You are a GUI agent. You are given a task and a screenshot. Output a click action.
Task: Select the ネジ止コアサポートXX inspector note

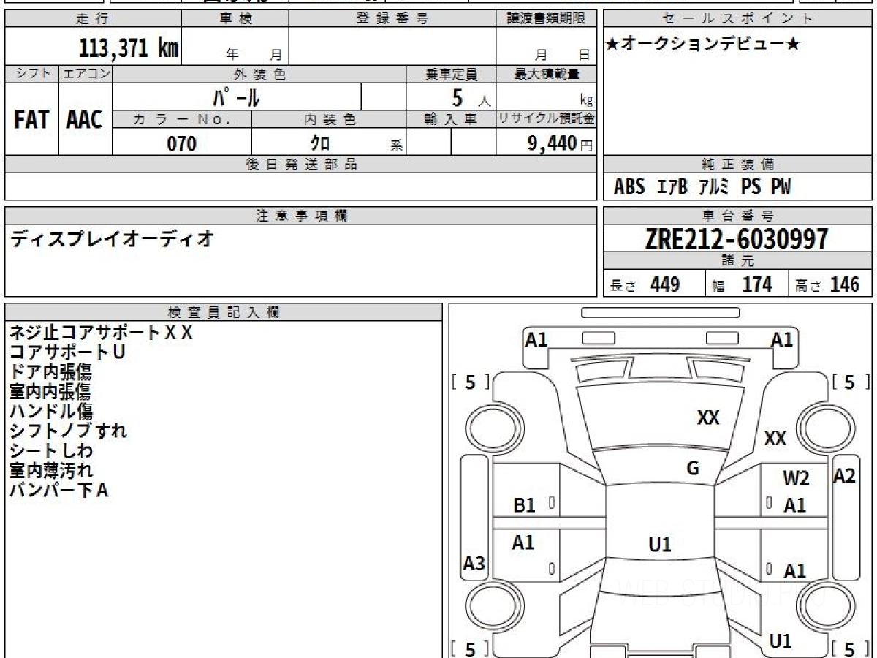pyautogui.click(x=101, y=333)
